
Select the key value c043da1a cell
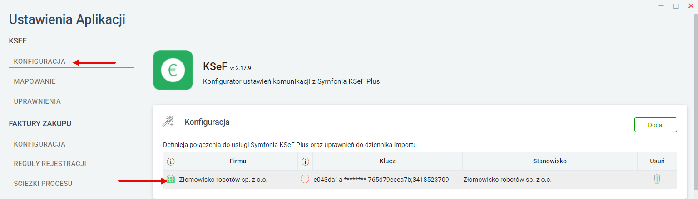pos(381,180)
